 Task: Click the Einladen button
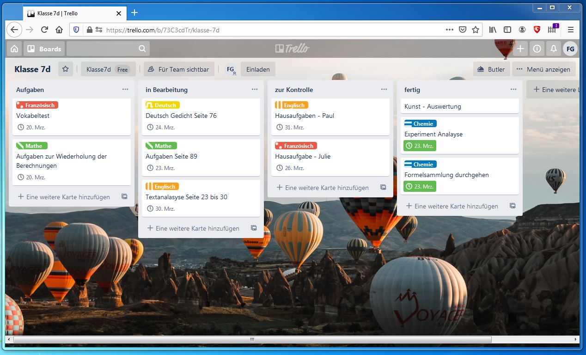[258, 69]
